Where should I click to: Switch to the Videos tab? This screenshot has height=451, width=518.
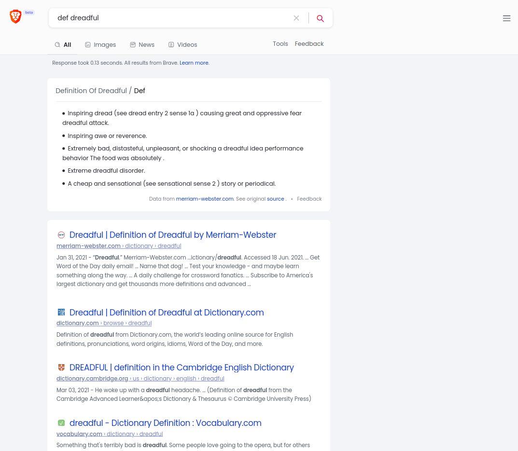pos(182,44)
